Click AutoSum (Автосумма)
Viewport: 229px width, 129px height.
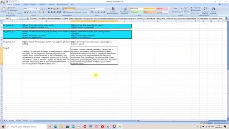(196, 8)
